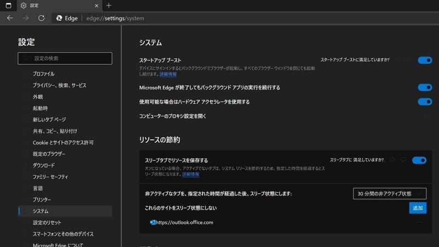Toggle スリープタブでリソースを保存する switch
The width and height of the screenshot is (439, 247).
tap(419, 160)
